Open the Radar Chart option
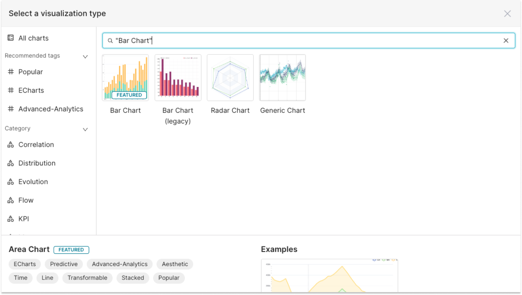This screenshot has height=295, width=522. (x=230, y=77)
